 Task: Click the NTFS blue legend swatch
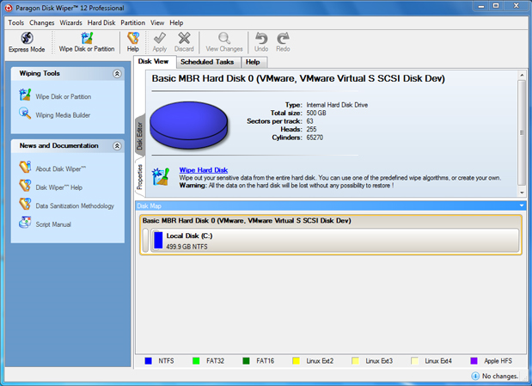pos(149,360)
